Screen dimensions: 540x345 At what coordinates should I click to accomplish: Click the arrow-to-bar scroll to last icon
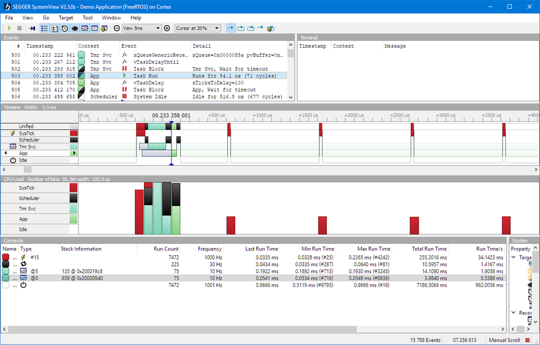pyautogui.click(x=260, y=28)
